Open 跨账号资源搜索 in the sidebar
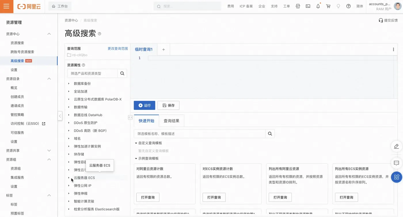The image size is (403, 217). [x=22, y=52]
